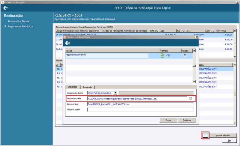Click the Arquivo a abrir input field
Image resolution: width=240 pixels, height=146 pixels.
tap(140, 110)
